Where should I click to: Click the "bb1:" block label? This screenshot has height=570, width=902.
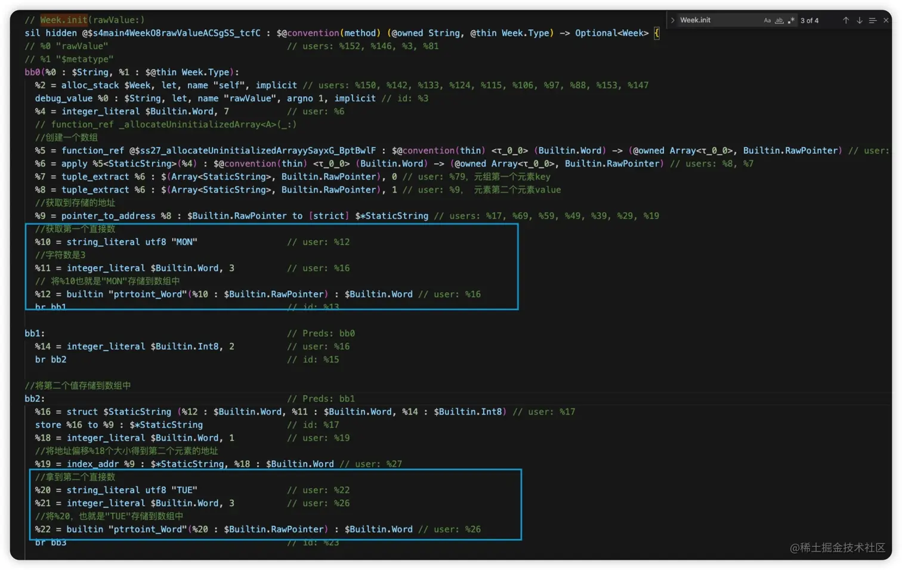(35, 333)
